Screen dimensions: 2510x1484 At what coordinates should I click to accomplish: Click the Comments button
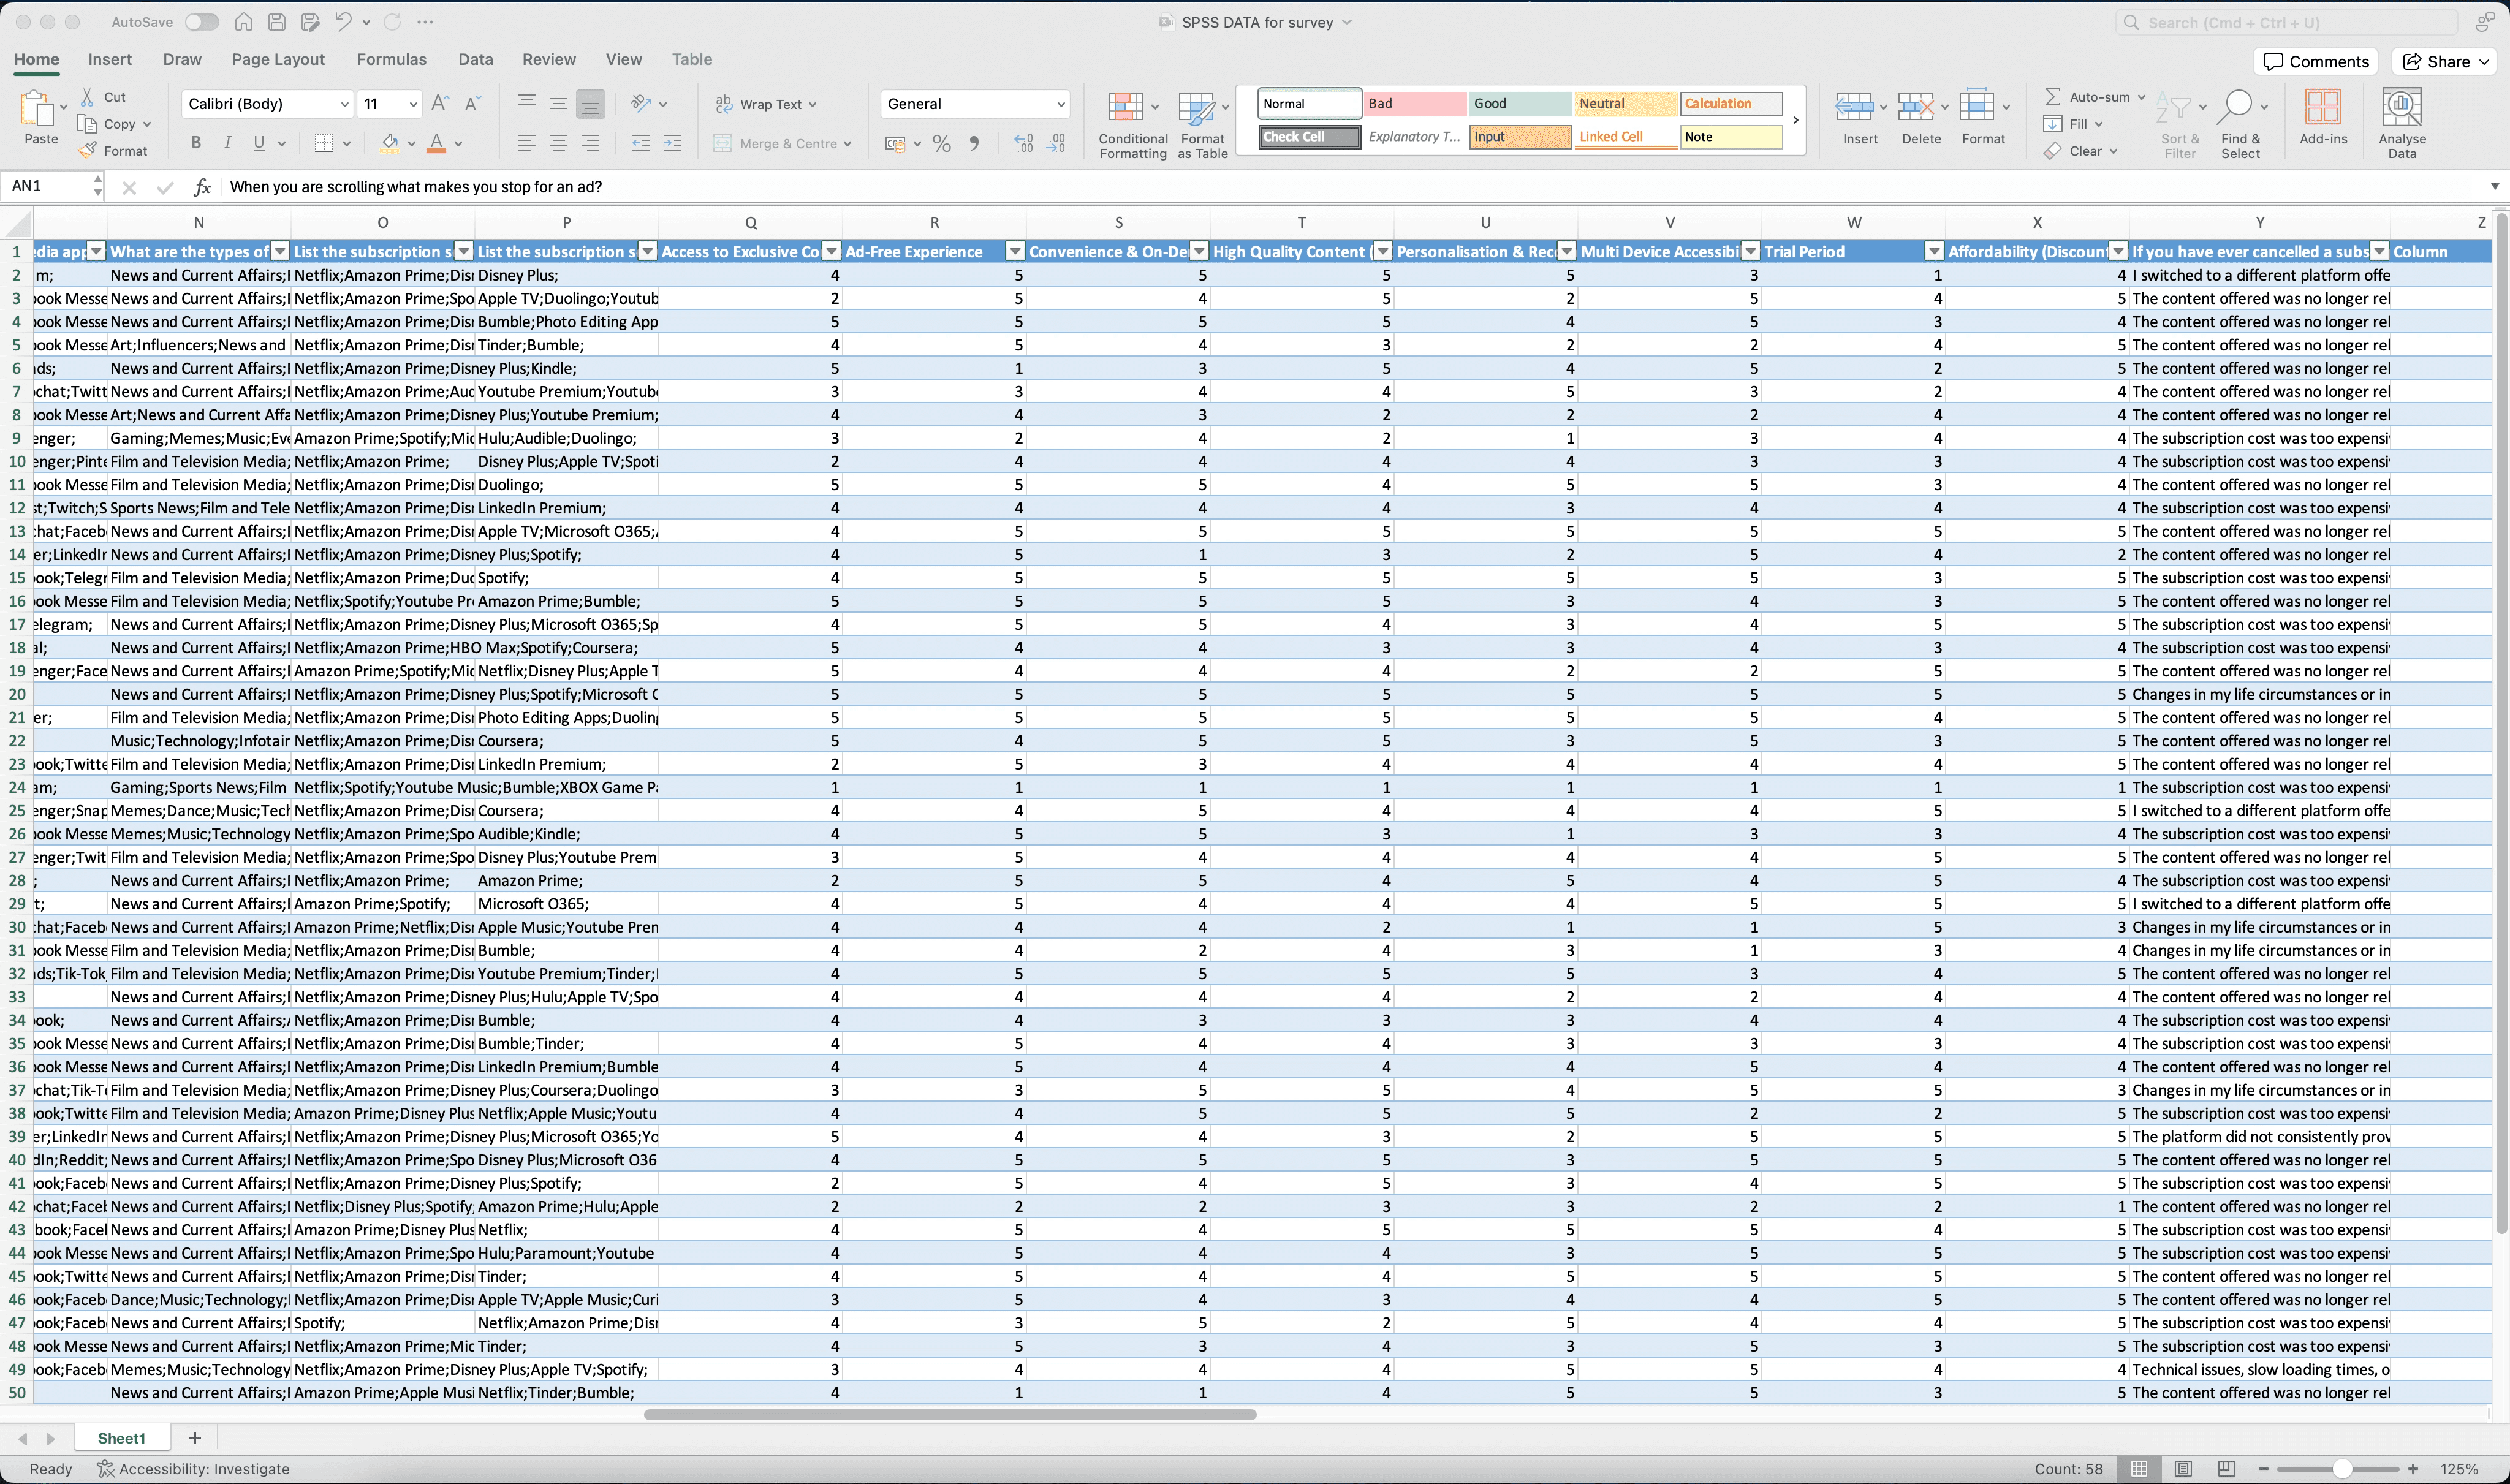tap(2316, 62)
